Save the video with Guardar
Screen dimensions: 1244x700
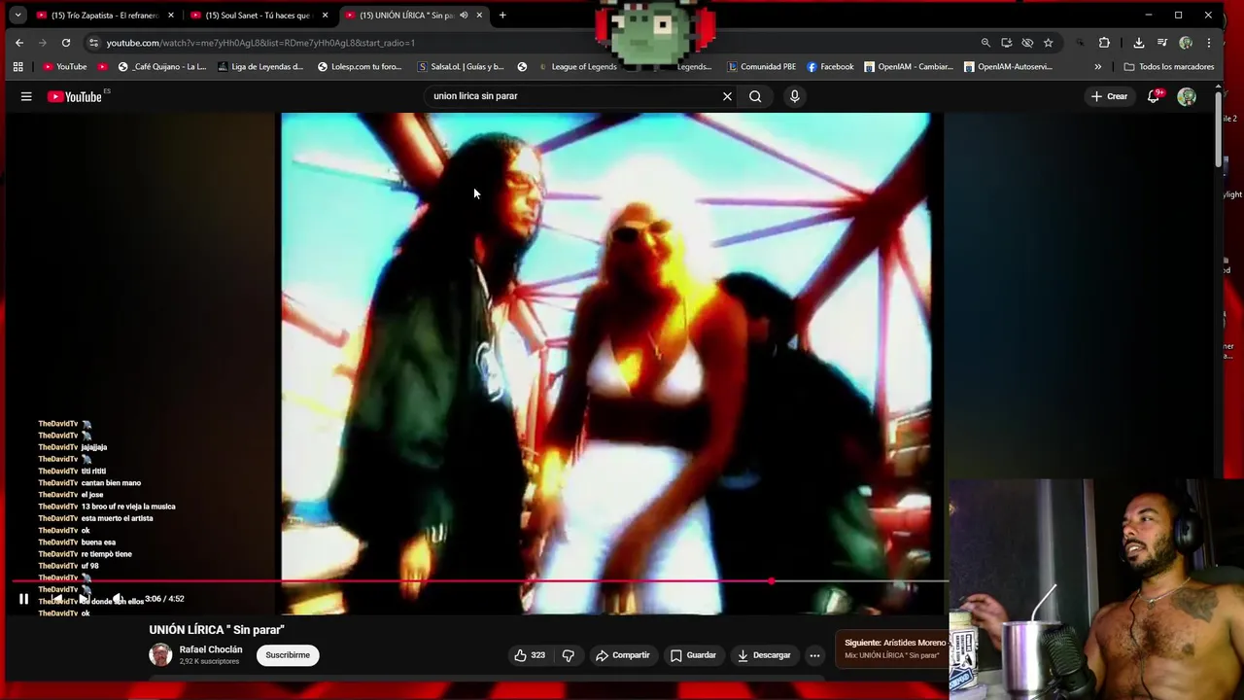[693, 655]
